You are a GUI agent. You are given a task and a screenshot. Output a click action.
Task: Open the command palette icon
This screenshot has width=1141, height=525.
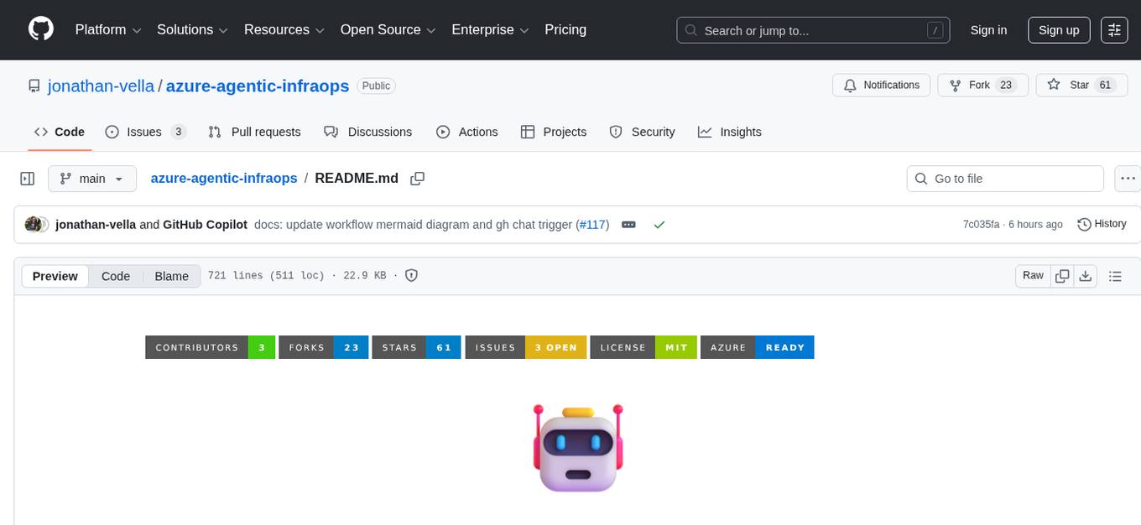[x=1114, y=30]
